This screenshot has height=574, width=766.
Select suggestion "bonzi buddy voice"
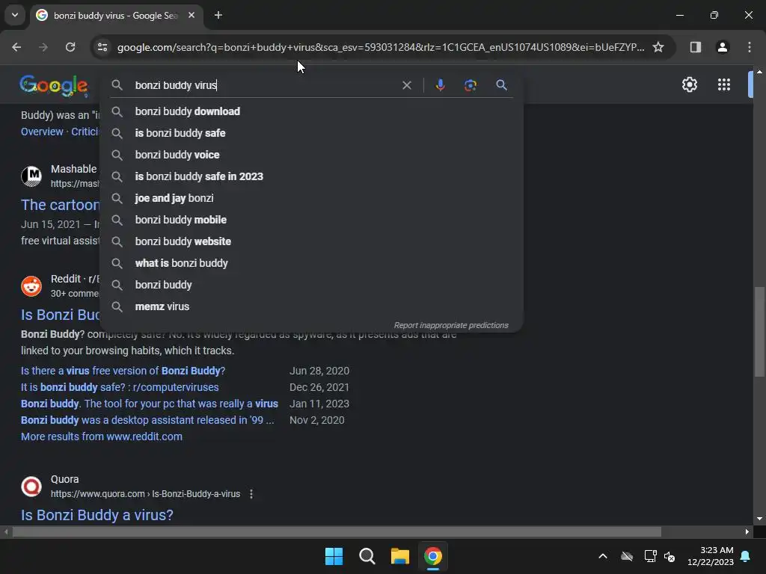312,155
